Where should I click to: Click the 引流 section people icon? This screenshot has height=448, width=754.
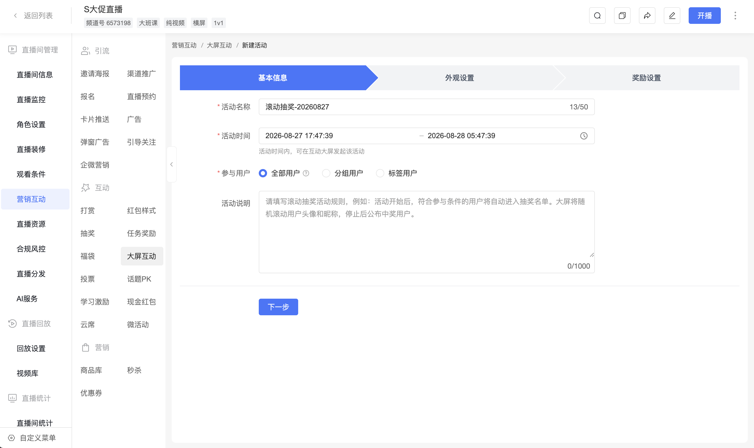[x=85, y=51]
